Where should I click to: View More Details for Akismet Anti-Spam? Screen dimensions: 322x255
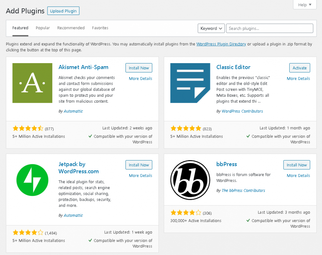pyautogui.click(x=141, y=79)
